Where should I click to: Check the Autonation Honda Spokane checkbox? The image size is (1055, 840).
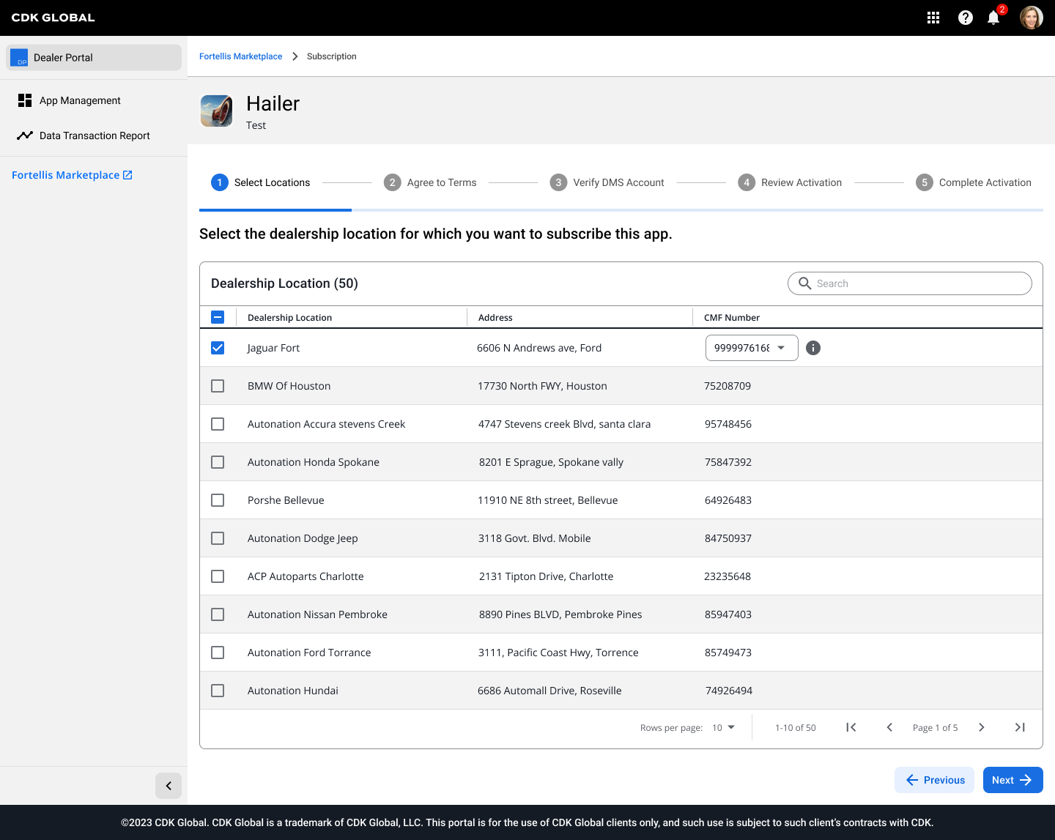[218, 462]
